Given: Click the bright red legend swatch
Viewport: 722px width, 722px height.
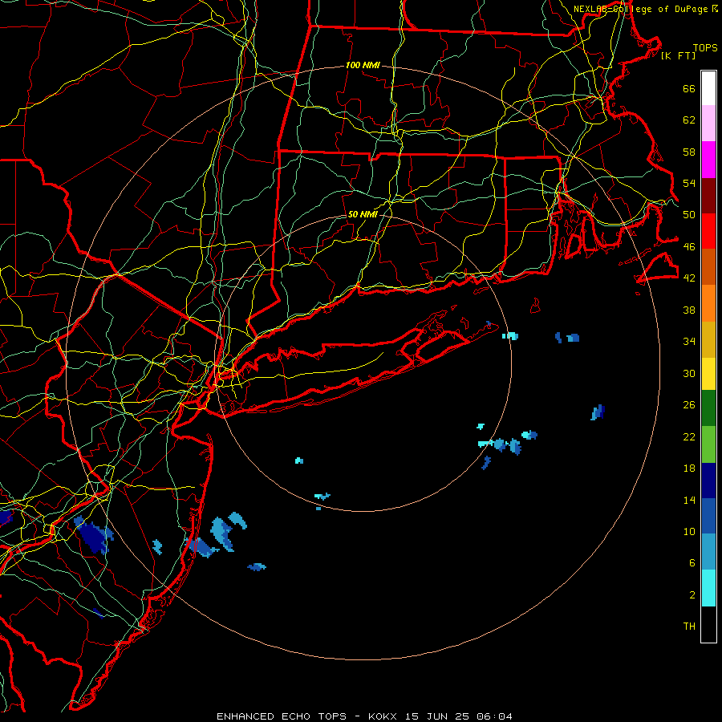Looking at the screenshot, I should pyautogui.click(x=708, y=231).
